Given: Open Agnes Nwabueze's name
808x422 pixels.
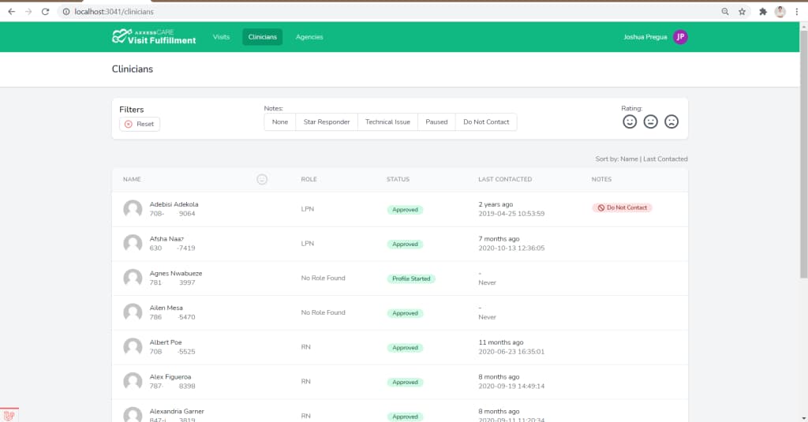Looking at the screenshot, I should (x=176, y=274).
